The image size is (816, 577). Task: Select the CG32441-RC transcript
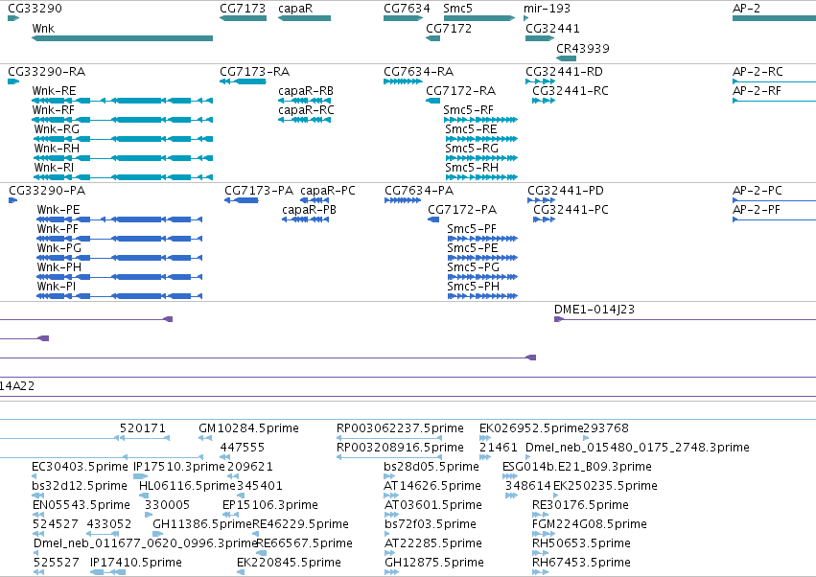pyautogui.click(x=544, y=101)
